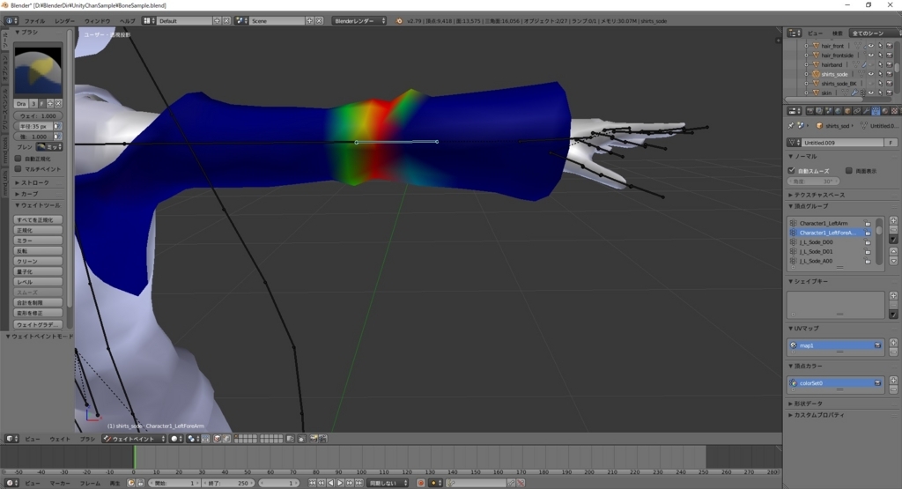The image size is (902, 489).
Task: Toggle pressure sensitivity for radius
Action: click(x=57, y=126)
